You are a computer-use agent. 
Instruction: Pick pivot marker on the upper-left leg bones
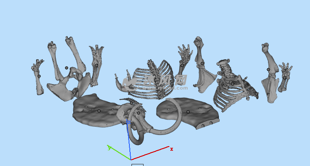pos(67,68)
